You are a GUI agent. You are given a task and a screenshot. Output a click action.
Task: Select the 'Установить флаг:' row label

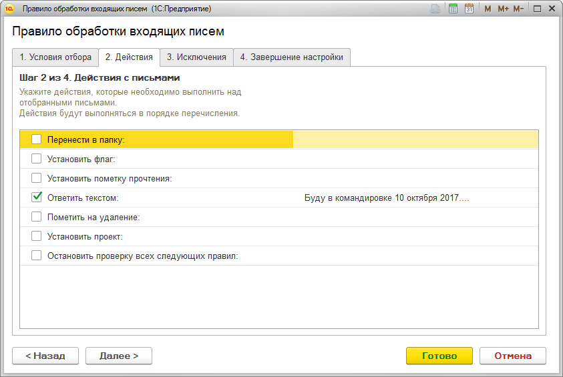[x=81, y=159]
